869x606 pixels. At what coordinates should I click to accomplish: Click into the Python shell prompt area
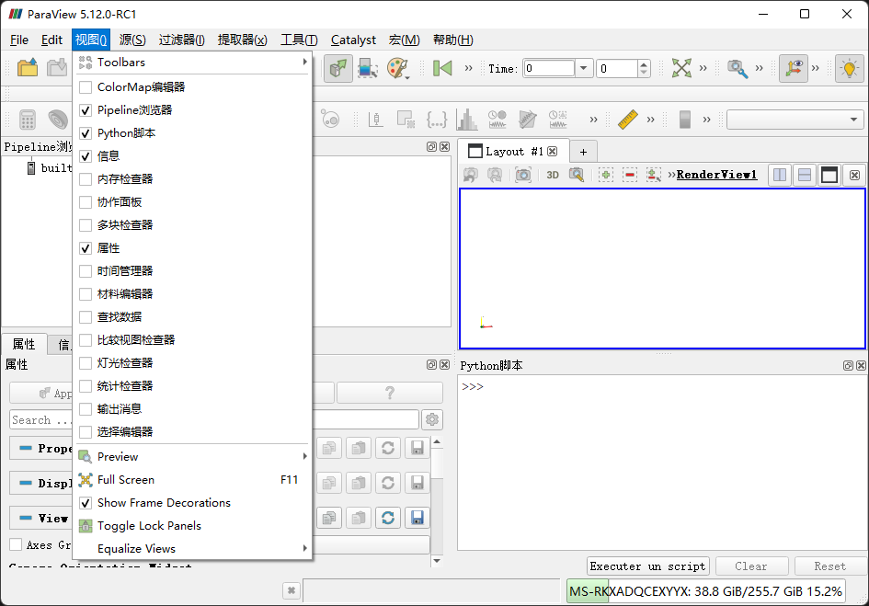tap(660, 460)
